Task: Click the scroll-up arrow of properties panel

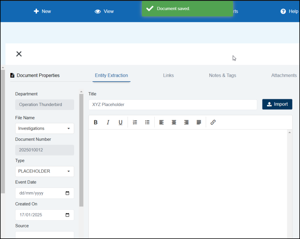Action: [81, 92]
